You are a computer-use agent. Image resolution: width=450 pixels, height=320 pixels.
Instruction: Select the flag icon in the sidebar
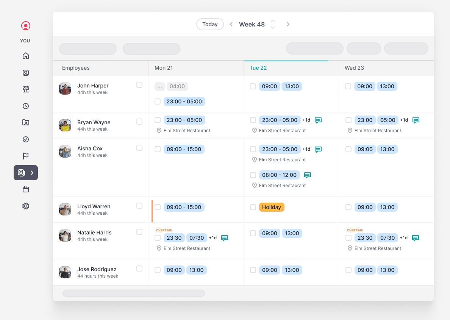click(25, 156)
